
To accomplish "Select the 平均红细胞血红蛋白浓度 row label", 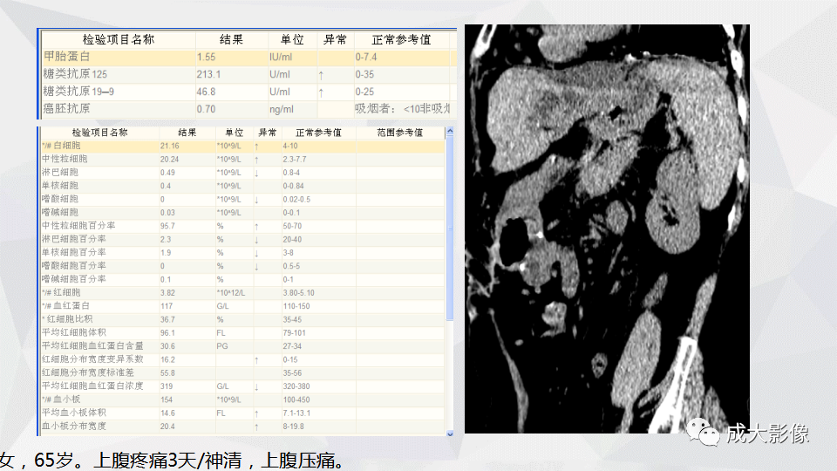I will coord(93,386).
